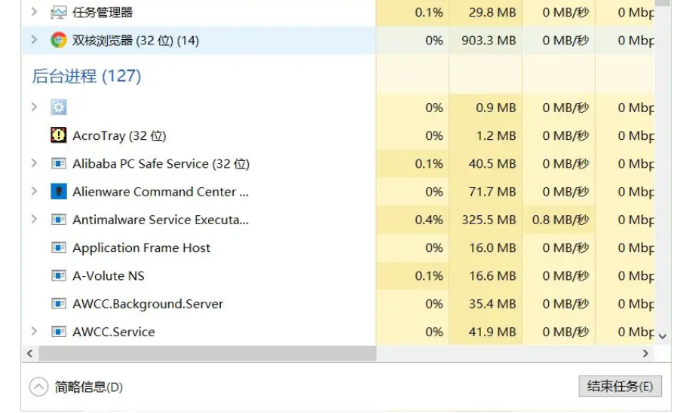The image size is (674, 413).
Task: Click the A-Volute NS process icon
Action: (59, 276)
